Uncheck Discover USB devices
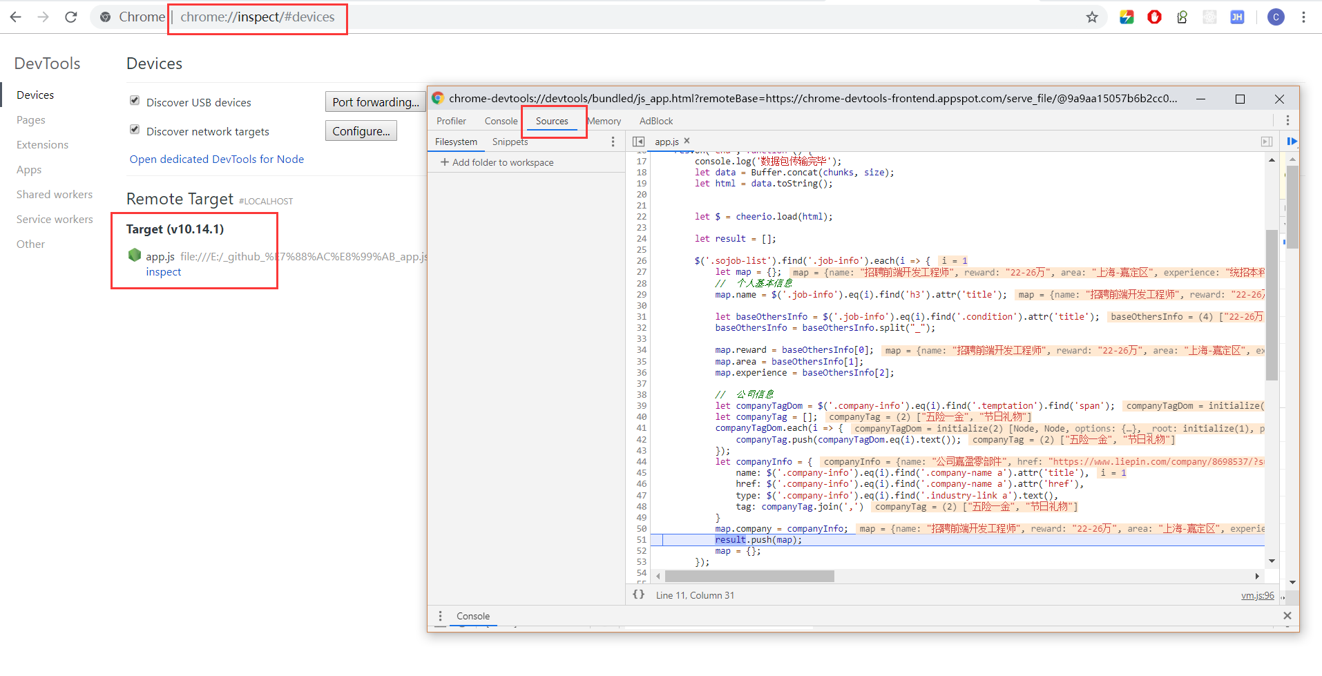 coord(135,101)
